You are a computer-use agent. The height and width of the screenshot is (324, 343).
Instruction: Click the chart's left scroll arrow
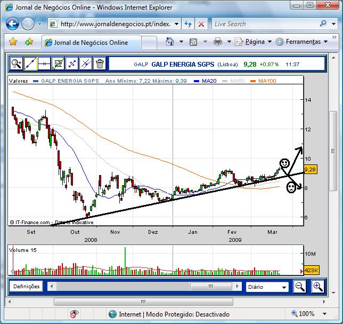point(52,286)
